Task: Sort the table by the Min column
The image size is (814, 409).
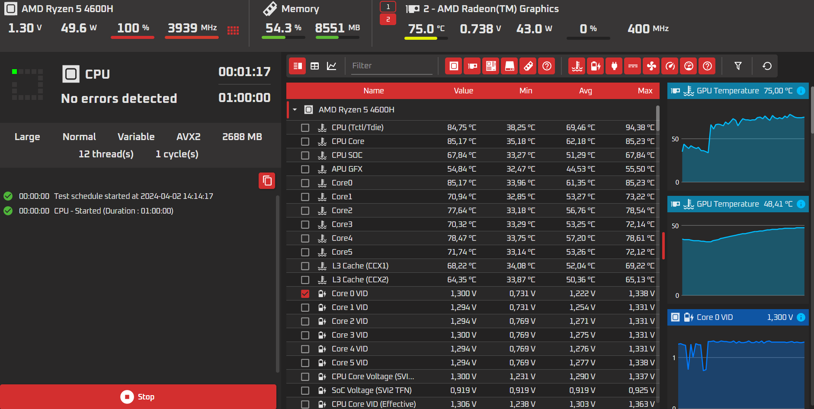Action: (526, 91)
